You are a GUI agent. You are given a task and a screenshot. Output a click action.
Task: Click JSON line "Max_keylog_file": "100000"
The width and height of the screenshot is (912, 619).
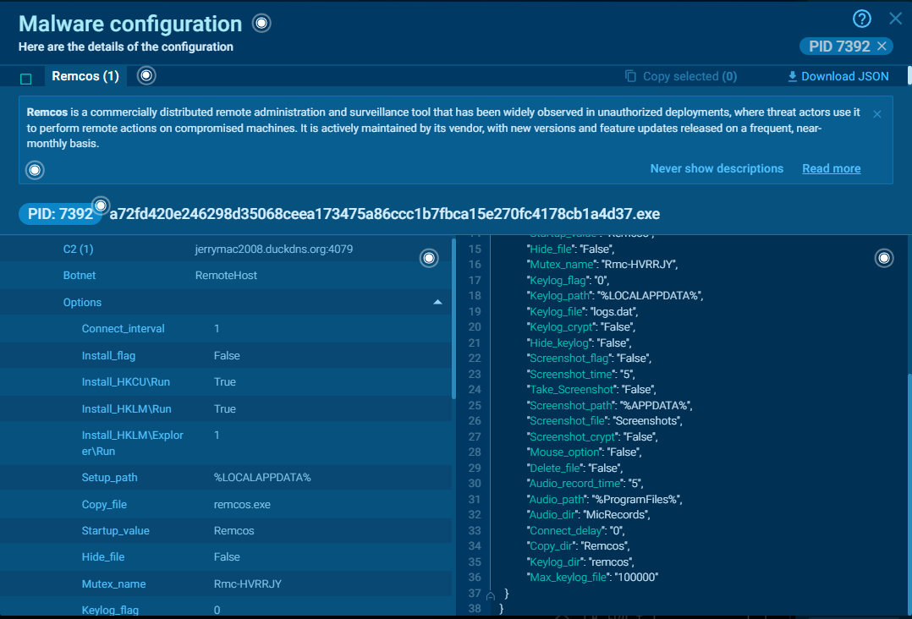(593, 578)
